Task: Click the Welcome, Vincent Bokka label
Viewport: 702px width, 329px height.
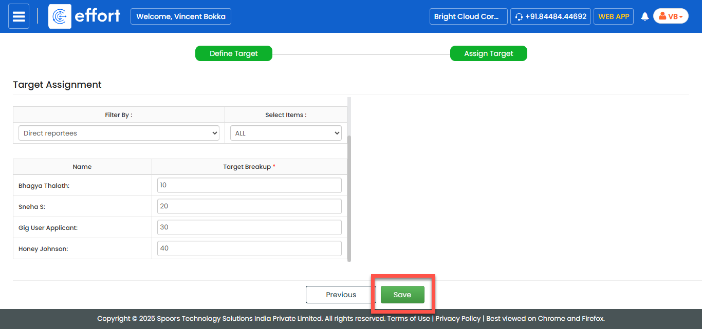Action: [x=181, y=16]
